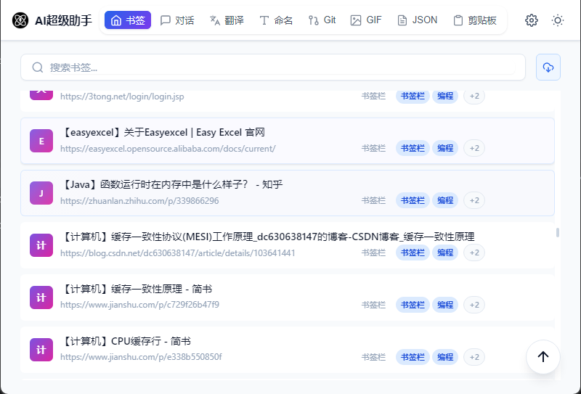Click gray 书签栏 folder label on Java row
The width and height of the screenshot is (581, 394).
pos(373,200)
